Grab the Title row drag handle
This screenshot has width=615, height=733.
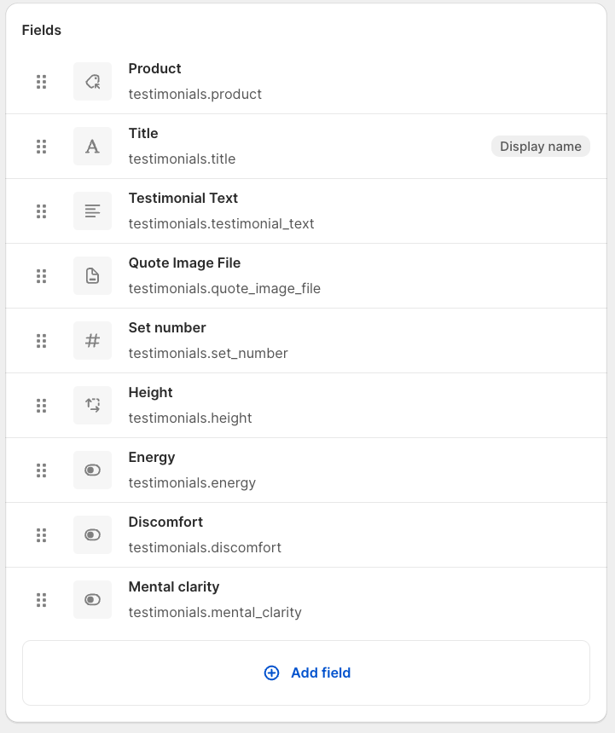pyautogui.click(x=41, y=147)
